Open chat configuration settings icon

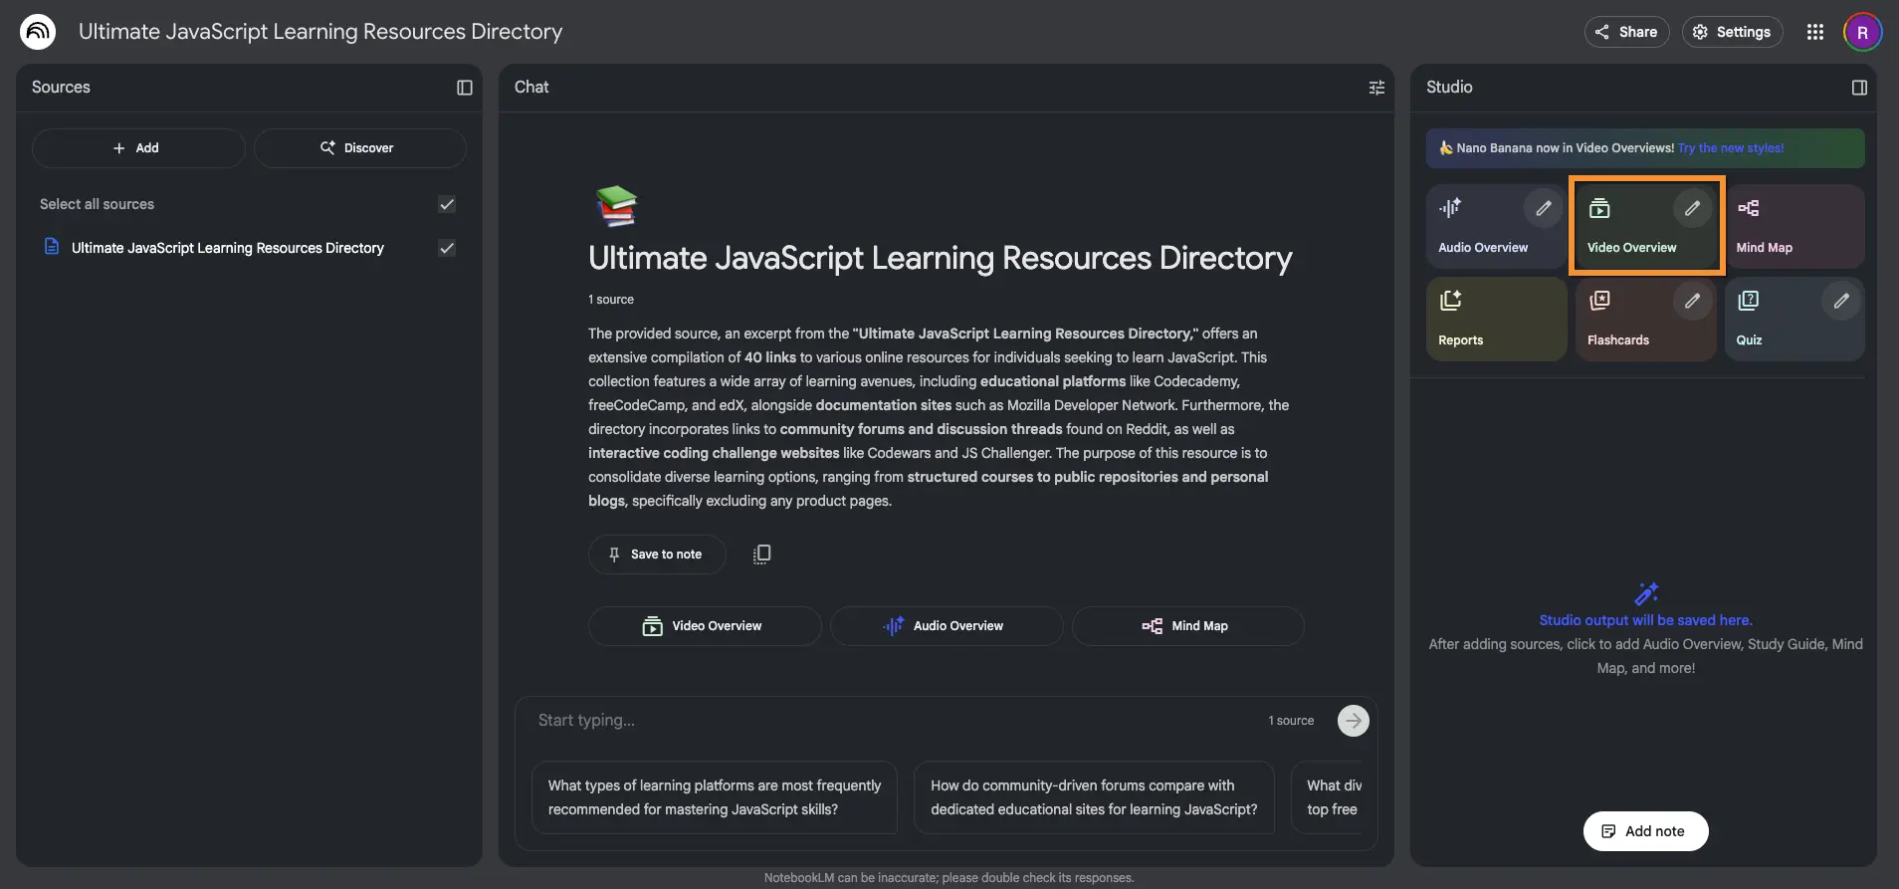tap(1376, 88)
